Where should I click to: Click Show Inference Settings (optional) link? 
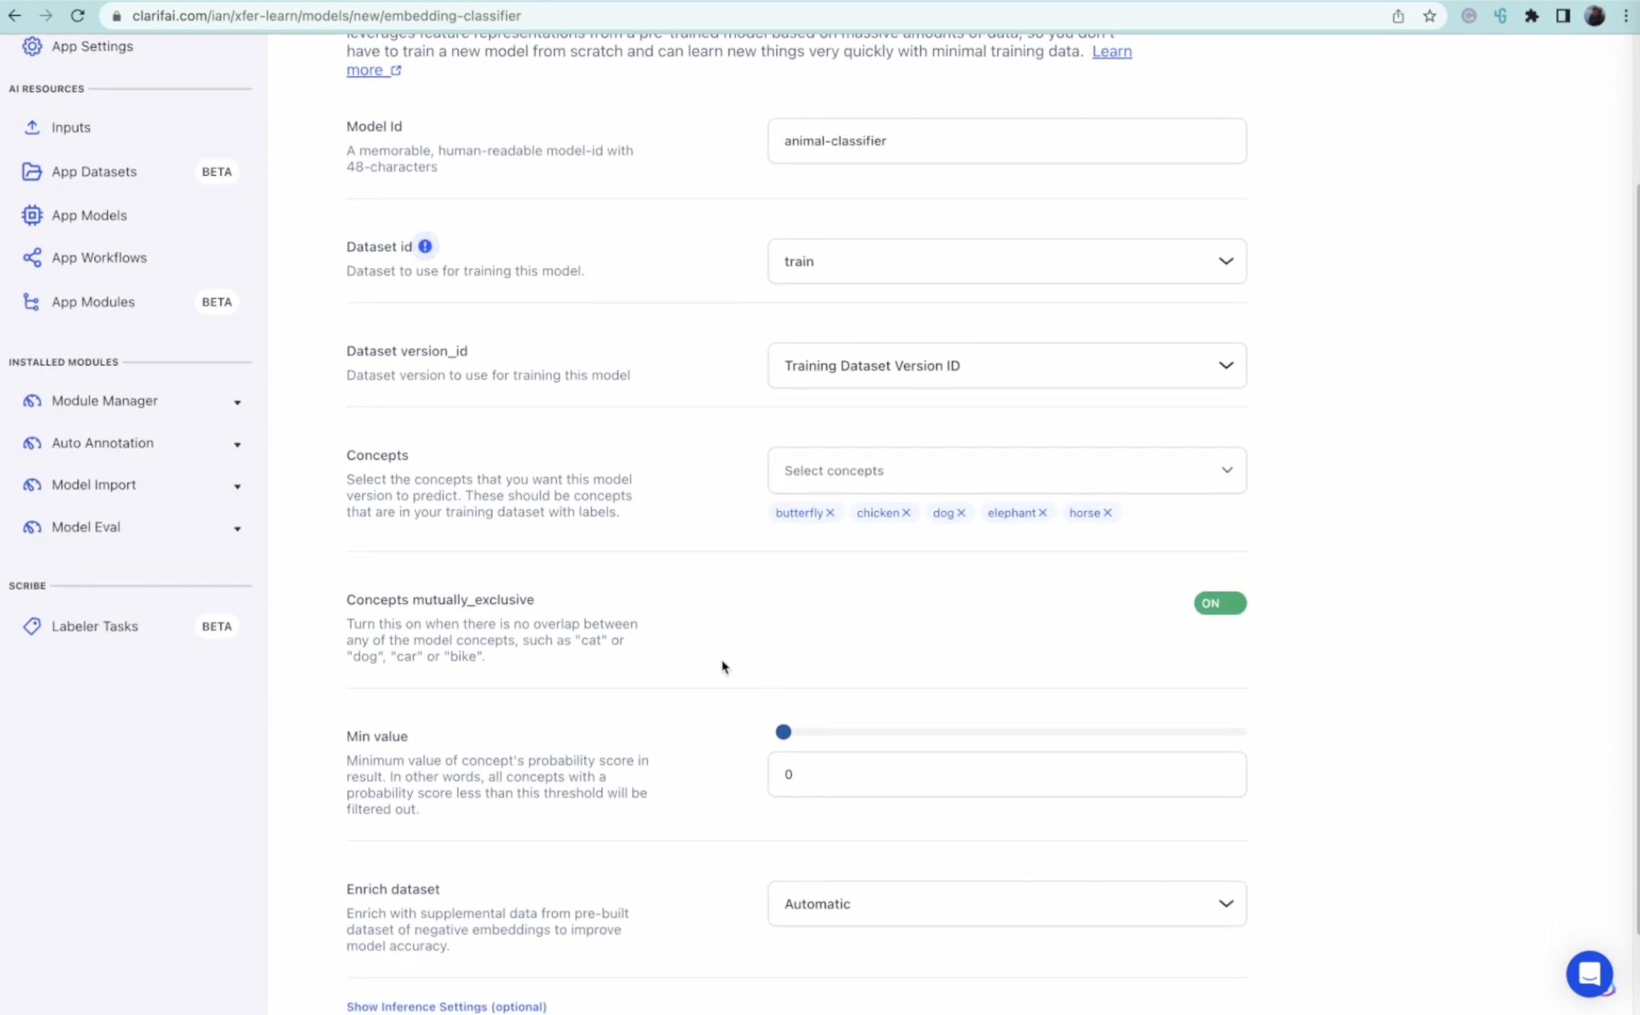point(446,1007)
